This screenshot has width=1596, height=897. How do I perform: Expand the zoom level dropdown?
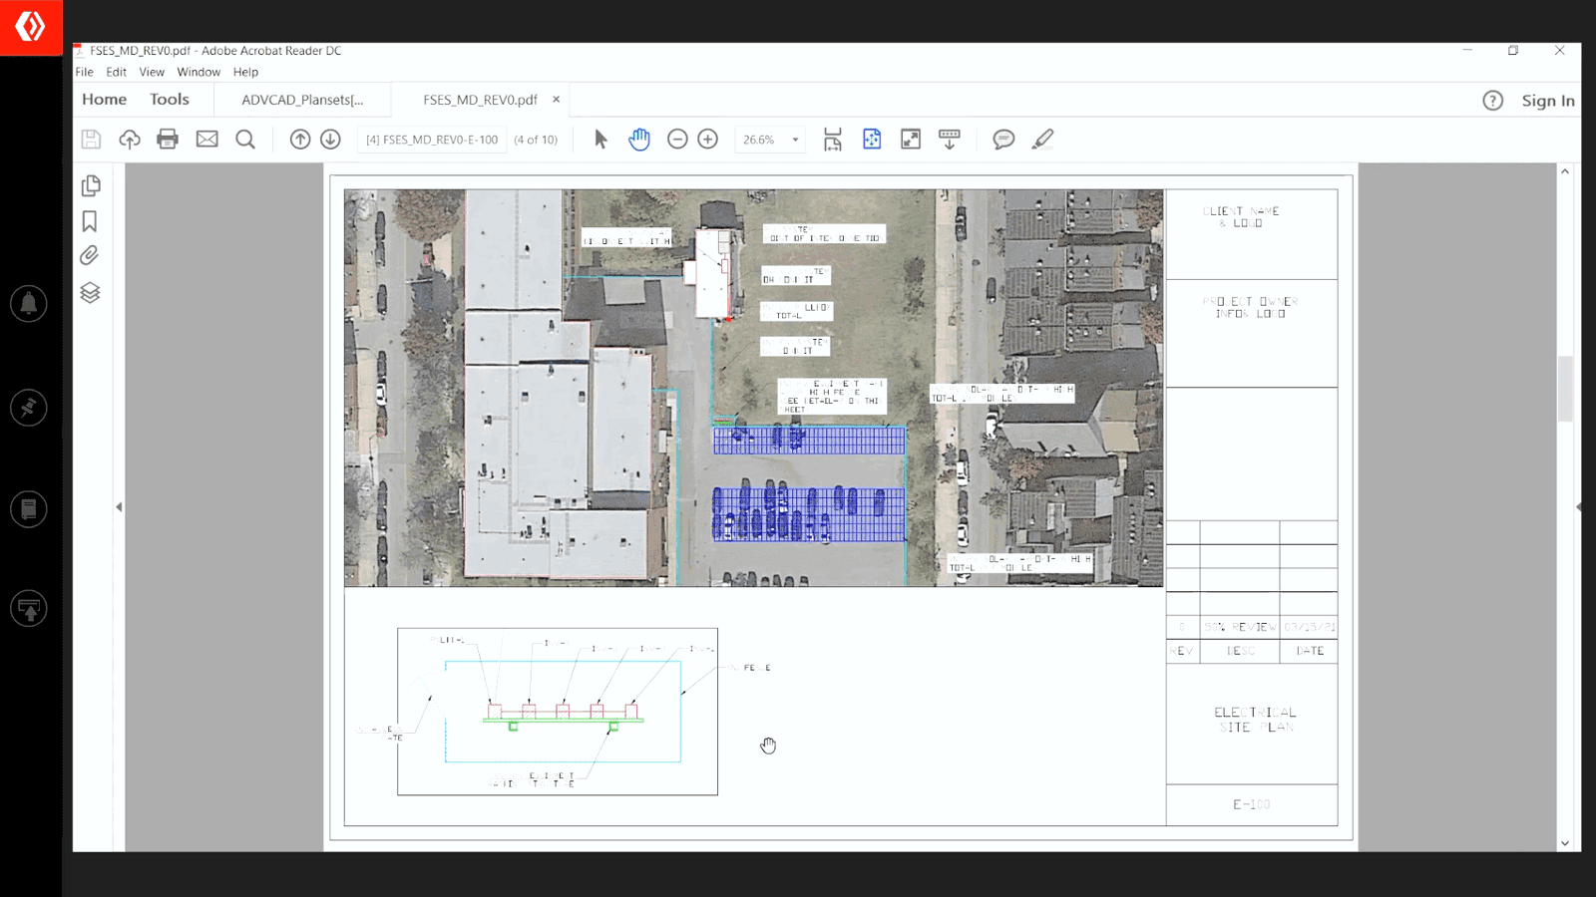tap(796, 140)
